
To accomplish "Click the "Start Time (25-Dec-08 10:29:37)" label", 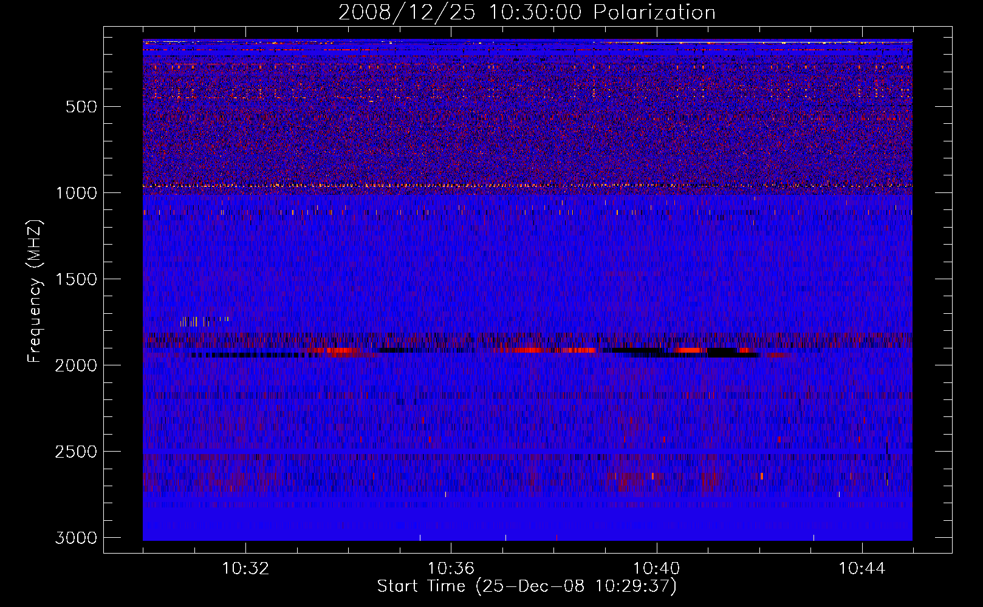I will (527, 586).
